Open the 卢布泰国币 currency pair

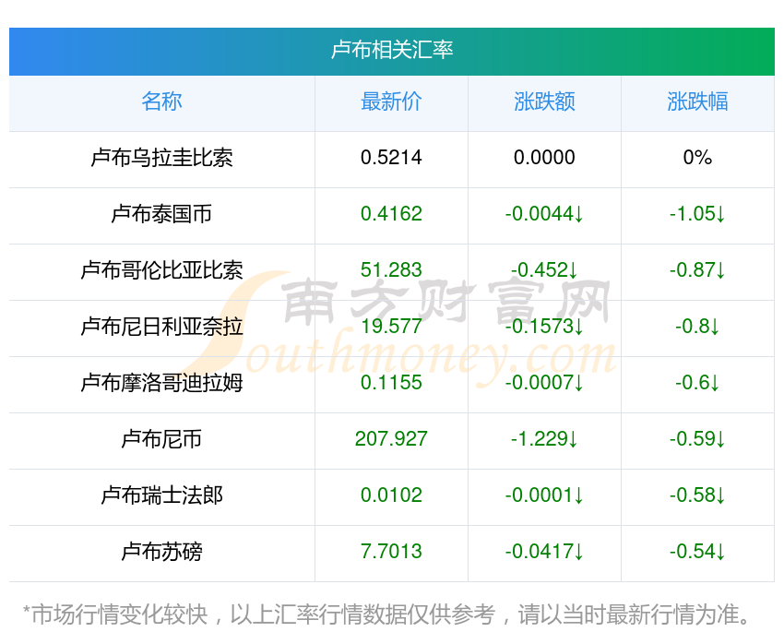[x=161, y=214]
